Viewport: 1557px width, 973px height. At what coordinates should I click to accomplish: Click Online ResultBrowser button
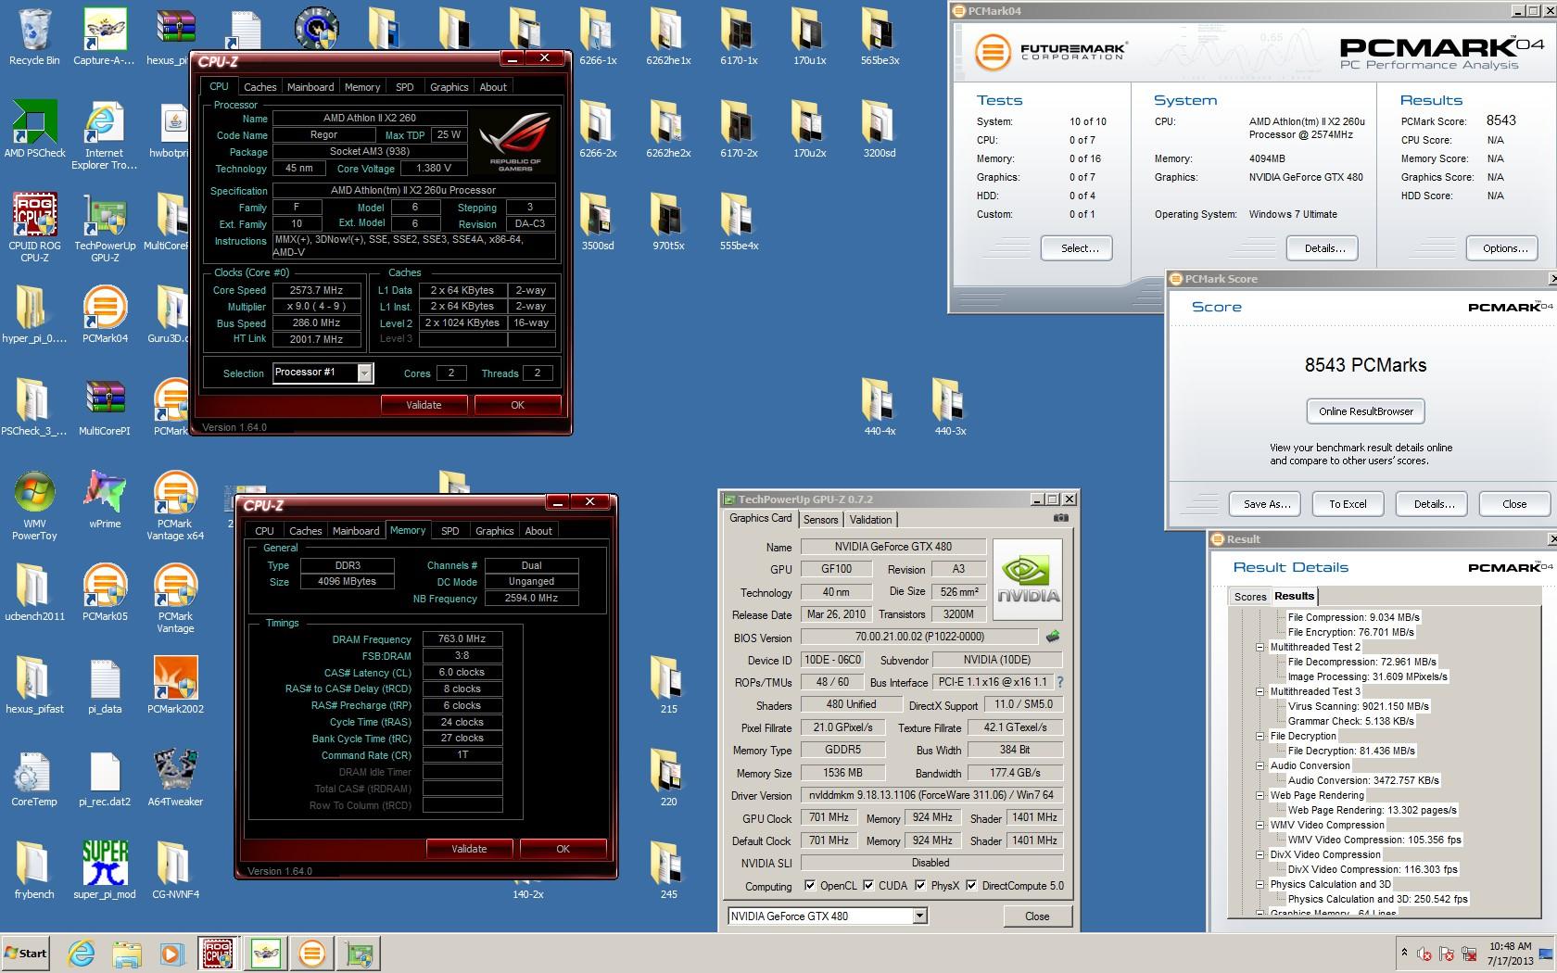point(1366,411)
